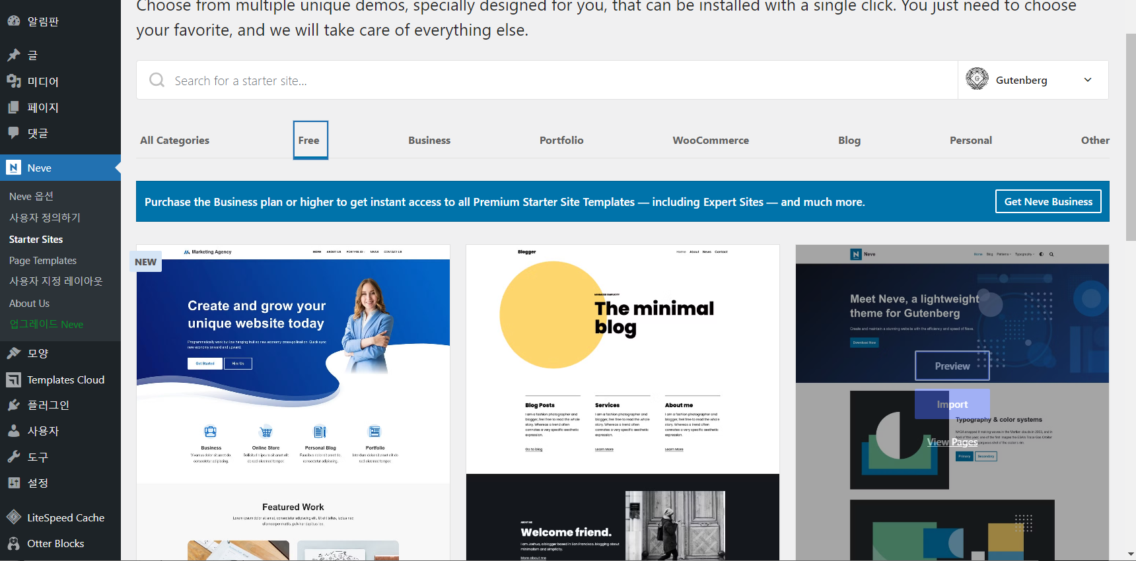
Task: Open the dashboard (알림판) icon in sidebar
Action: click(14, 21)
